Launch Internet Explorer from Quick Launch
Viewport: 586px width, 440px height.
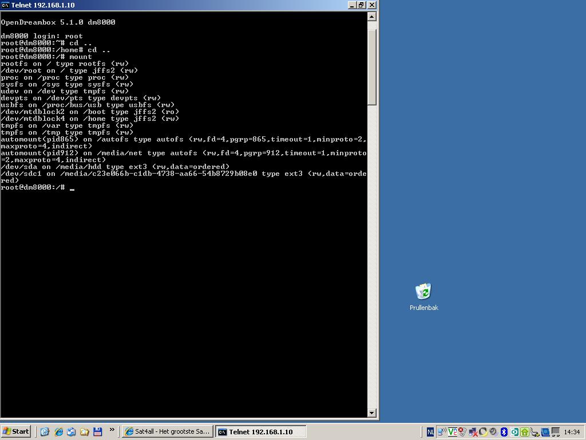point(59,431)
